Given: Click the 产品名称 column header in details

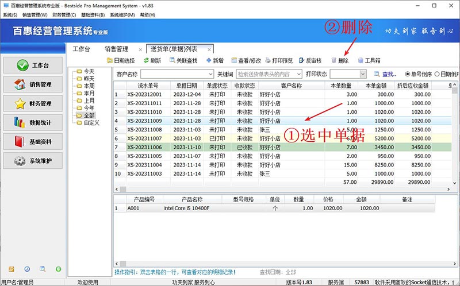Looking at the screenshot, I should tap(192, 199).
